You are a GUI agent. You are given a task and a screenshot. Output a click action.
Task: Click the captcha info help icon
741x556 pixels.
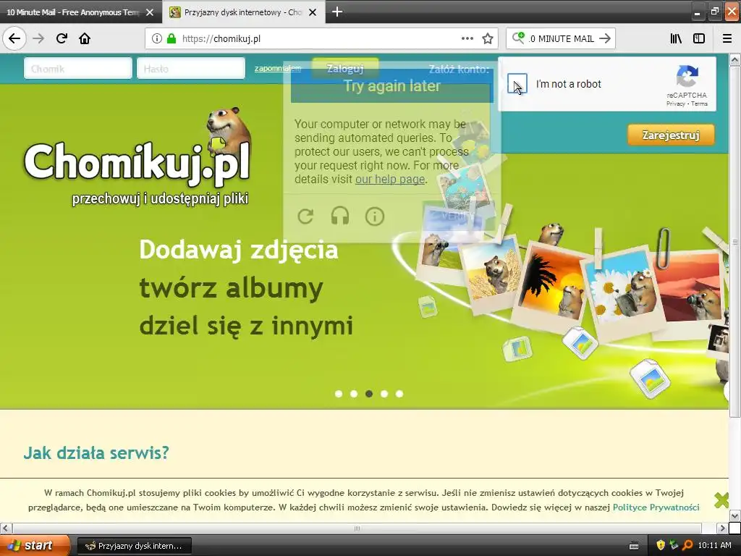tap(375, 216)
